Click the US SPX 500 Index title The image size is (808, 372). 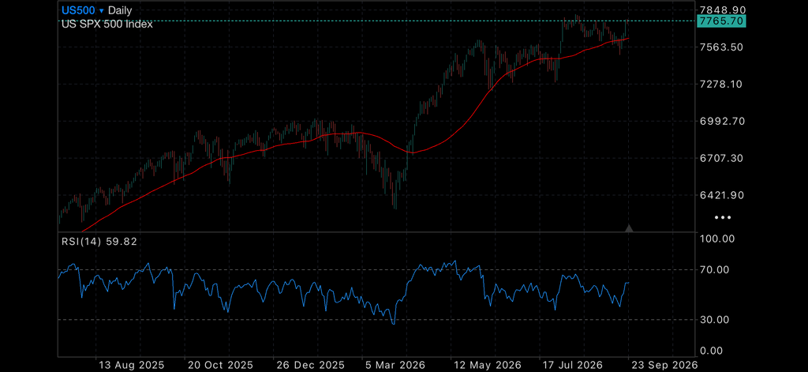point(107,24)
